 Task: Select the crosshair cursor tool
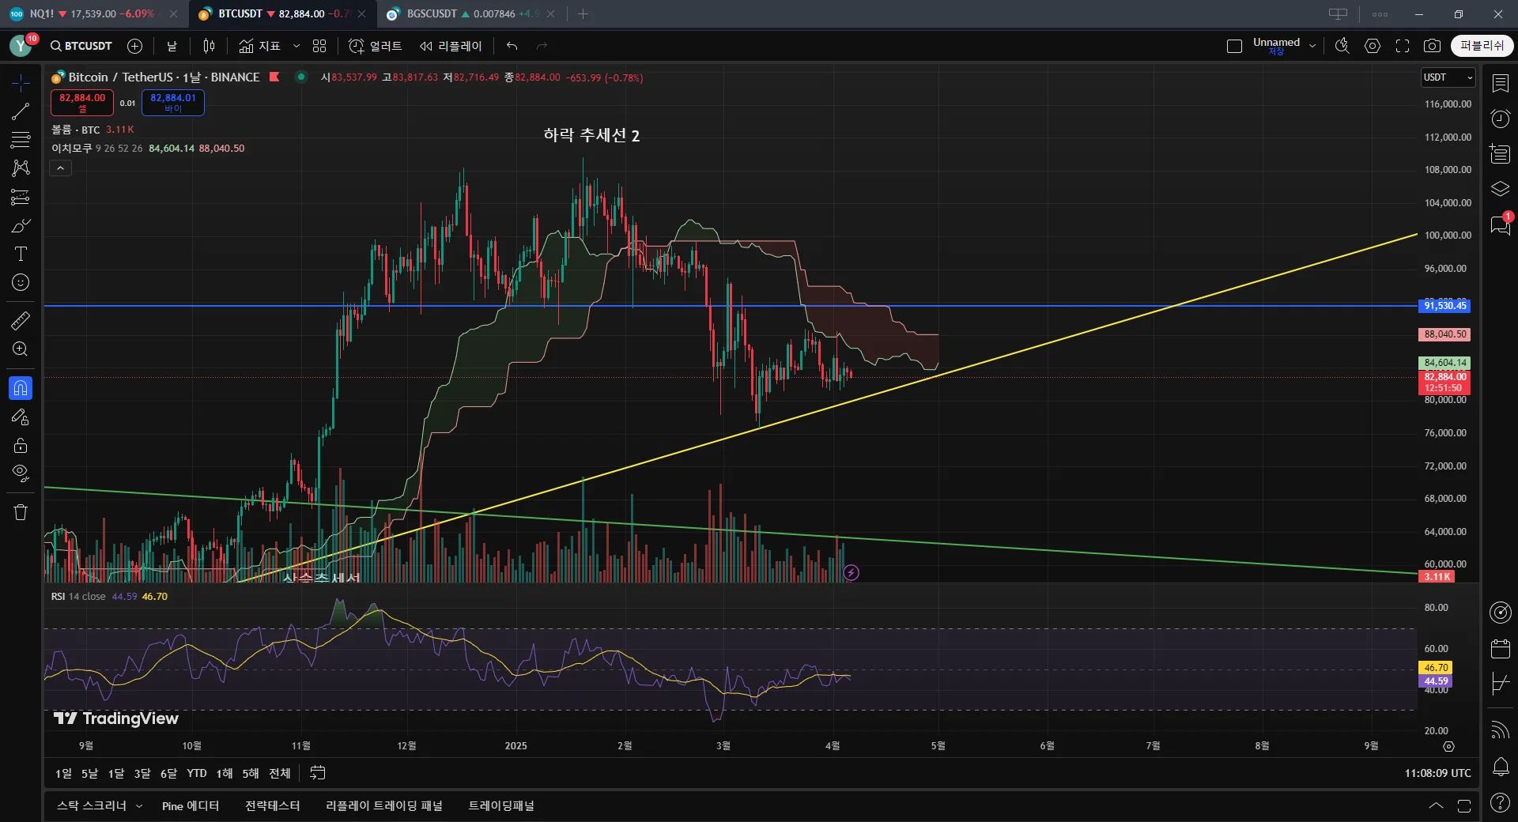coord(21,82)
